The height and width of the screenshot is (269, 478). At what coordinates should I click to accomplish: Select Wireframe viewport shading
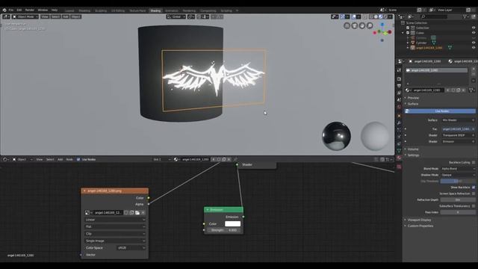[371, 16]
